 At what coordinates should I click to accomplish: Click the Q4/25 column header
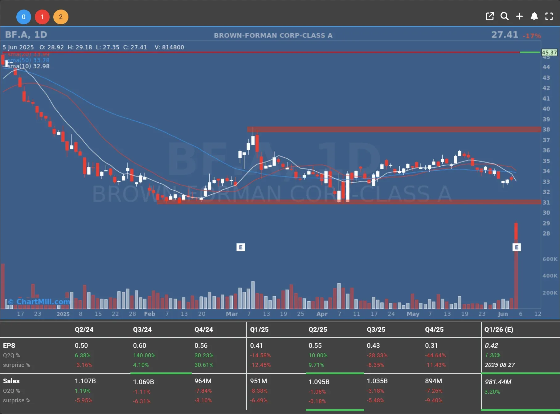pos(434,329)
